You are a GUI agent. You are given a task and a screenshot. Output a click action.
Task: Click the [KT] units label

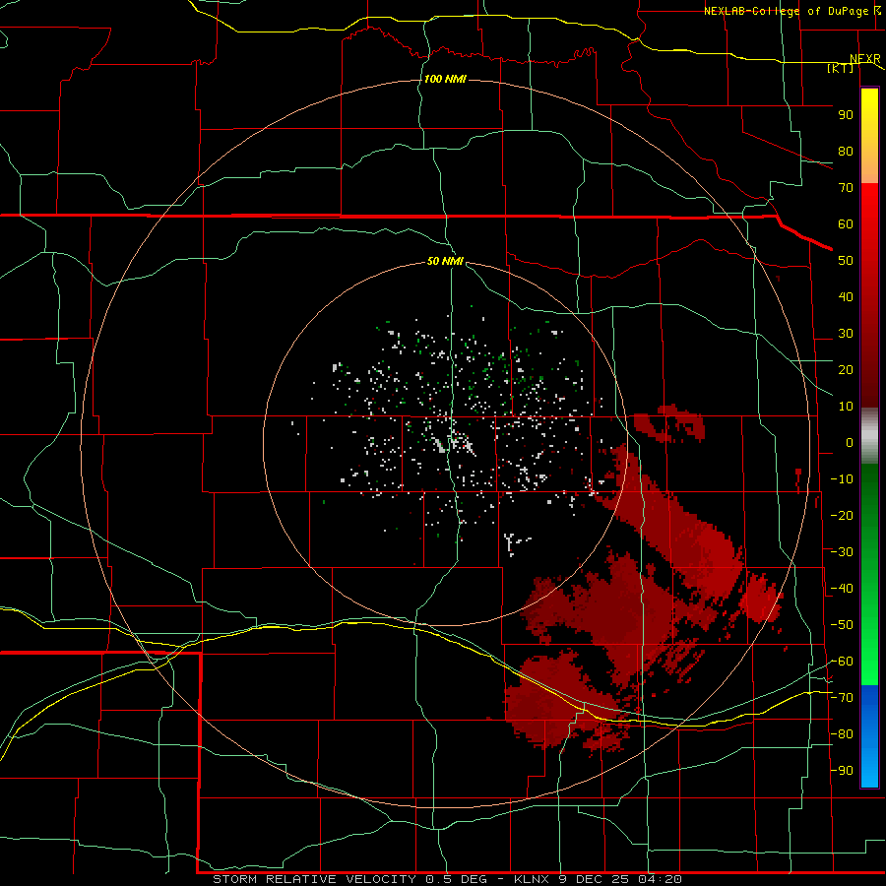[841, 68]
